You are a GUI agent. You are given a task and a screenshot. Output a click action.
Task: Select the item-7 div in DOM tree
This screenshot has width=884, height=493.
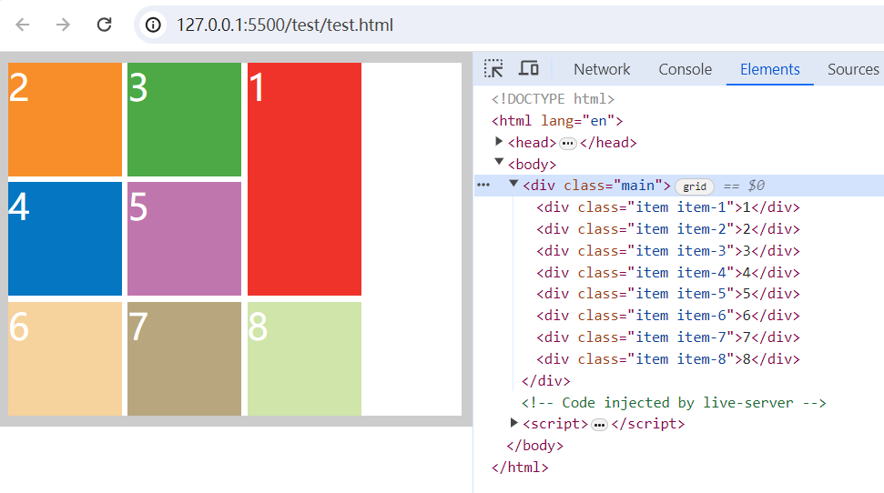pos(668,337)
